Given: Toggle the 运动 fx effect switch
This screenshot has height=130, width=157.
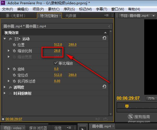Looking at the screenshot, I should pos(10,39).
